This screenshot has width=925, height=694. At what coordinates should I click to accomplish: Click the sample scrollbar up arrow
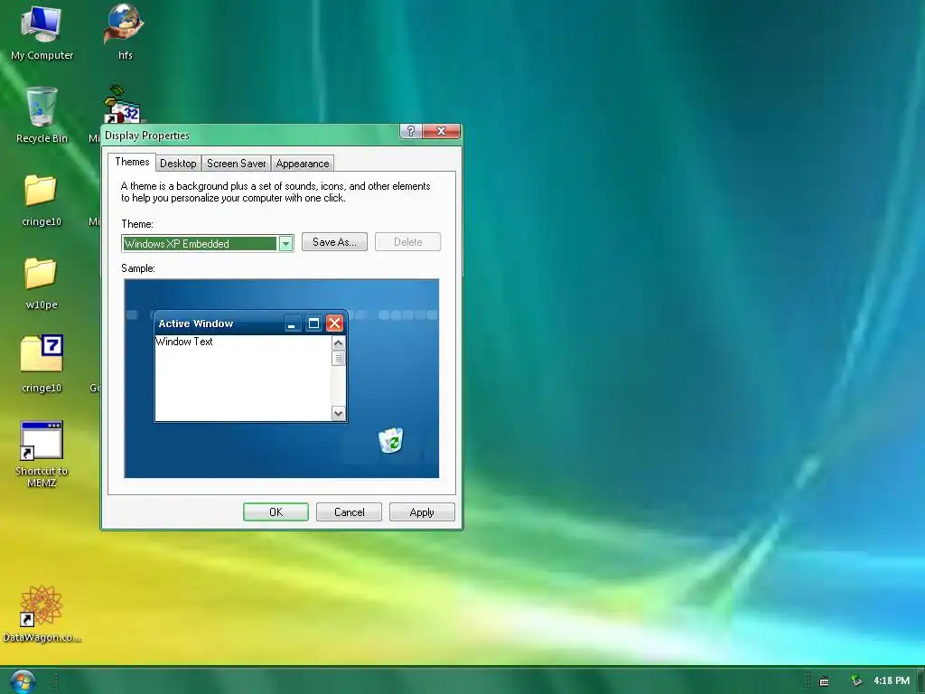coord(338,343)
